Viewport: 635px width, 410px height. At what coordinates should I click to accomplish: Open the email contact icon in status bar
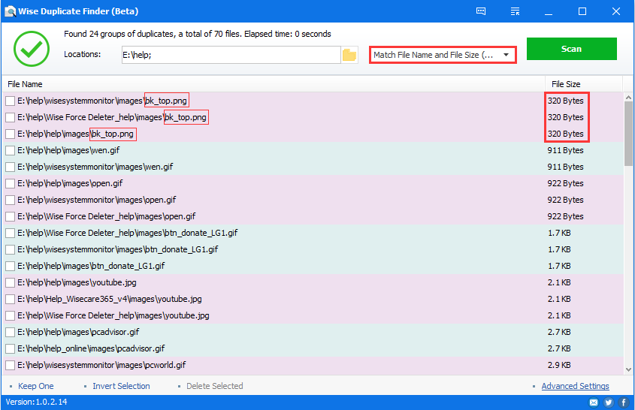tap(593, 402)
